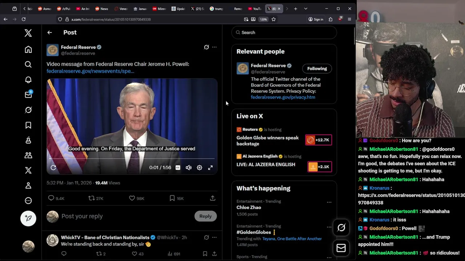465x261 pixels.
Task: Bookmark the WhickTV reply
Action: pyautogui.click(x=205, y=254)
